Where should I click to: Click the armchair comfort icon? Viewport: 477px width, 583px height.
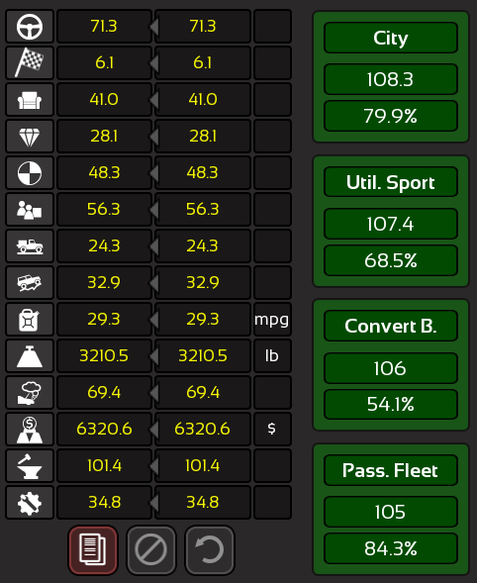(30, 100)
